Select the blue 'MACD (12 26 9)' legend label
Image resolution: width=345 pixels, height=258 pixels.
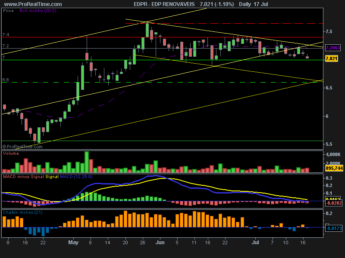(x=76, y=177)
